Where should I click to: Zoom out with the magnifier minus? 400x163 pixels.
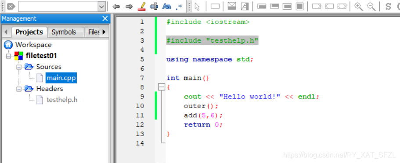tap(371, 7)
